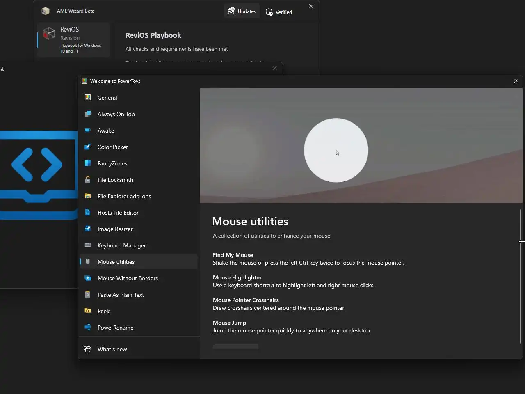This screenshot has height=394, width=525.
Task: Click the Verified shield icon in AME Wizard
Action: coord(269,12)
